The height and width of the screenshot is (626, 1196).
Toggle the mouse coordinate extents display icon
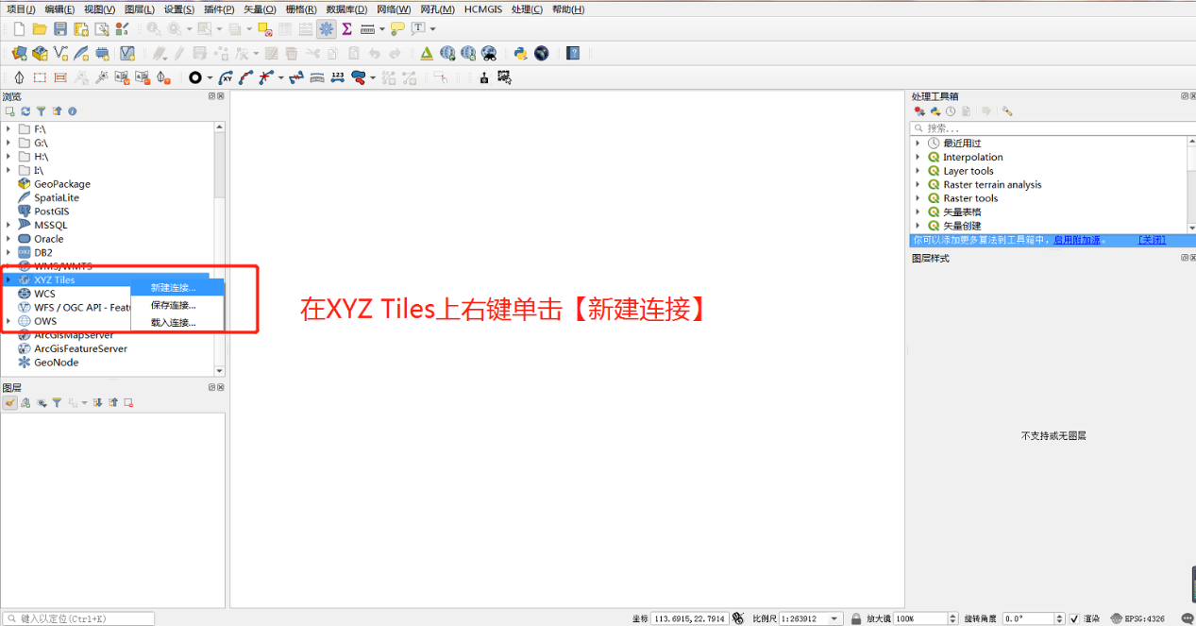tap(738, 618)
